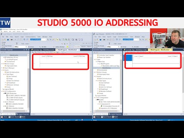
Task: Switch to Logical Organizer tab under the 1769 tree
Action: [x=115, y=114]
